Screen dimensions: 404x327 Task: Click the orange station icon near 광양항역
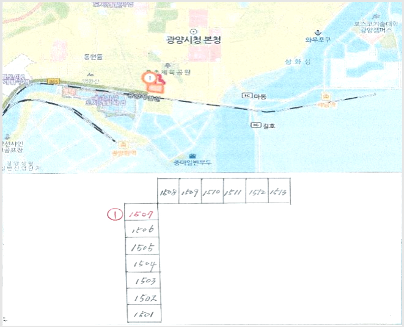(x=123, y=145)
